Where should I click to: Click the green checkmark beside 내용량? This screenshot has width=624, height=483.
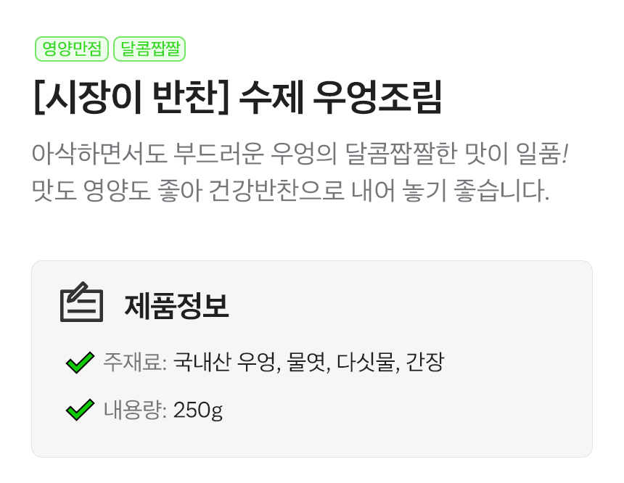(x=80, y=410)
